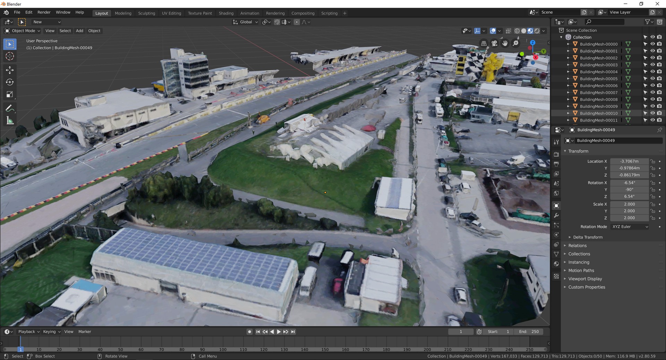Click the Scale X value field

629,204
